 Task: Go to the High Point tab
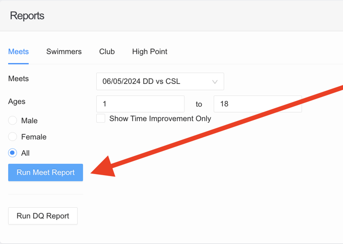tap(149, 52)
